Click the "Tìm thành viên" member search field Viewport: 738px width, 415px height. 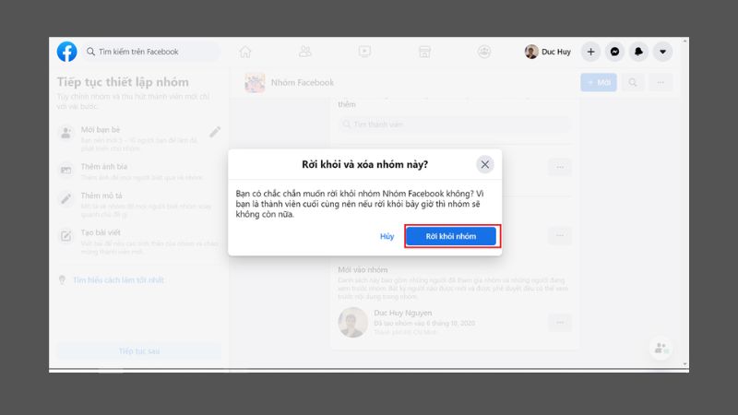coord(454,125)
